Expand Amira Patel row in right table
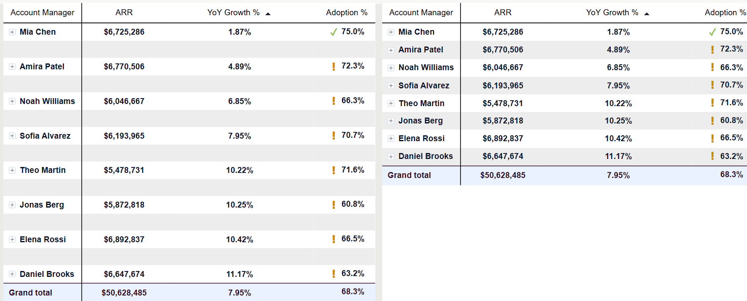This screenshot has width=747, height=301. click(391, 50)
